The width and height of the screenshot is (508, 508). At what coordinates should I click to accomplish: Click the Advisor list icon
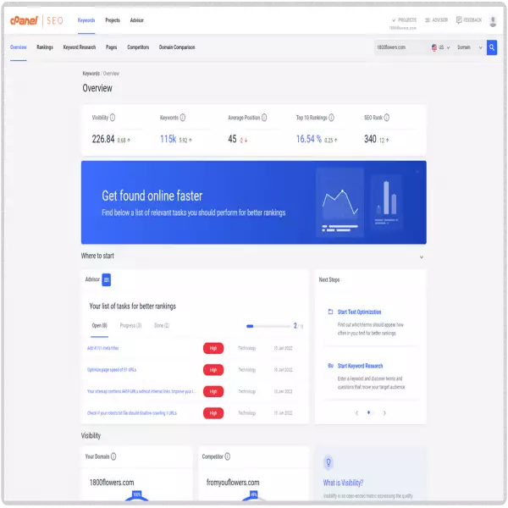107,279
